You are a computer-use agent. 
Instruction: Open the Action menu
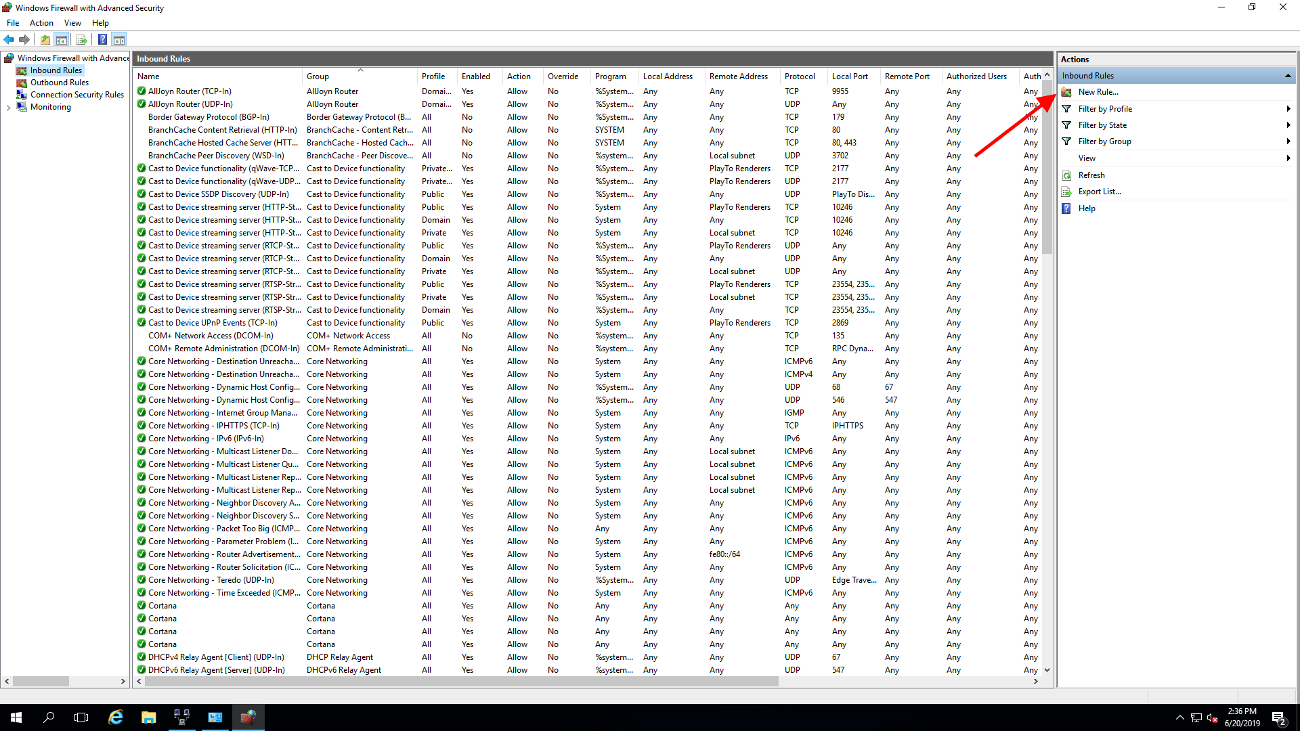(x=41, y=23)
